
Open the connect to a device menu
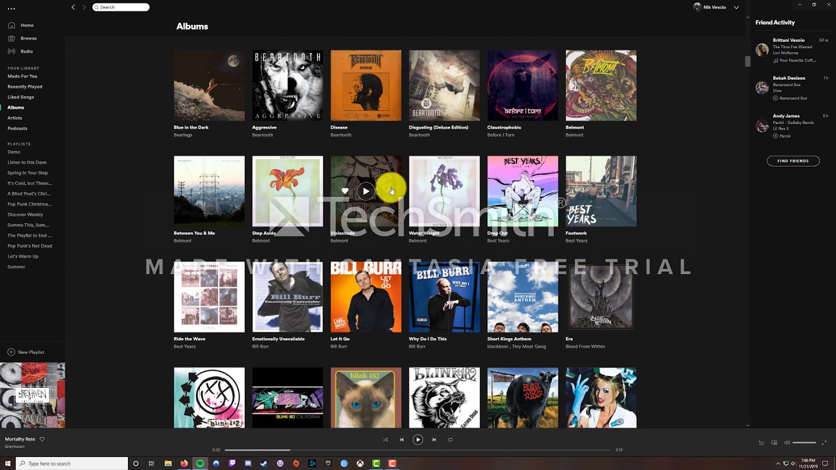[x=774, y=443]
